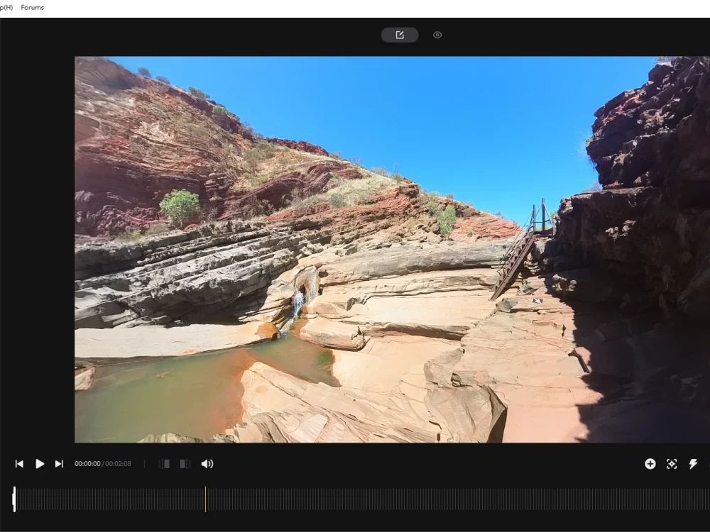Jump to previous frame
The height and width of the screenshot is (532, 710).
19,464
